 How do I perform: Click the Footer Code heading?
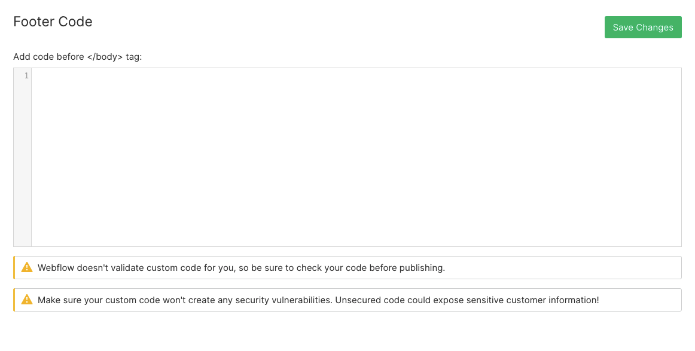point(53,22)
